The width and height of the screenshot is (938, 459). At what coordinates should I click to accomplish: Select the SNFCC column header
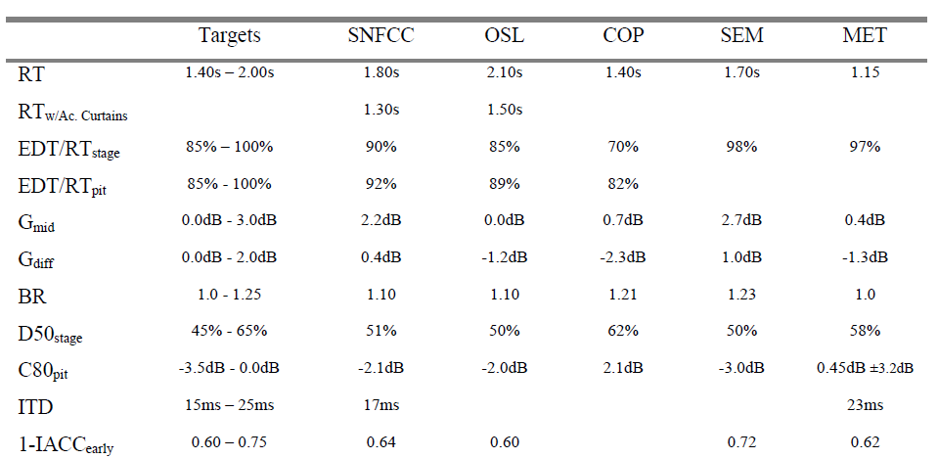(380, 36)
